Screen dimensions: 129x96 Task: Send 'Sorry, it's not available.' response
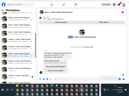pos(55,71)
